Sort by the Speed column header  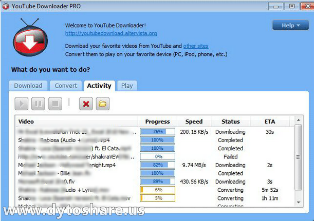pos(194,122)
